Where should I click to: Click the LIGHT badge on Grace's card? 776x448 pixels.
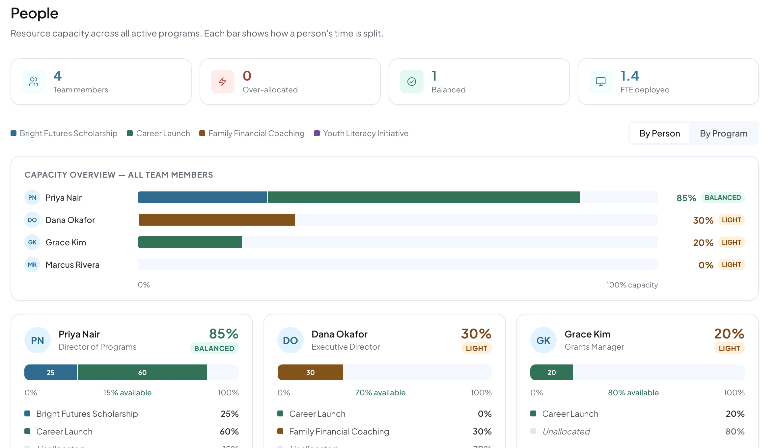click(730, 348)
